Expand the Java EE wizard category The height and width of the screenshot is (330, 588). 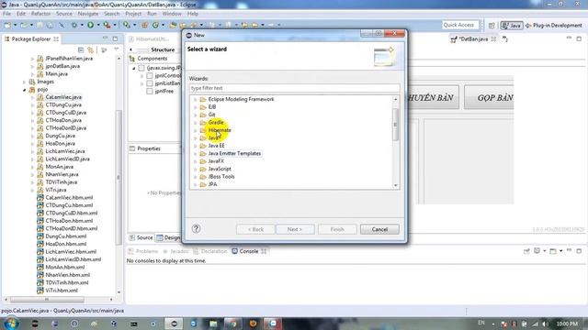pyautogui.click(x=196, y=146)
